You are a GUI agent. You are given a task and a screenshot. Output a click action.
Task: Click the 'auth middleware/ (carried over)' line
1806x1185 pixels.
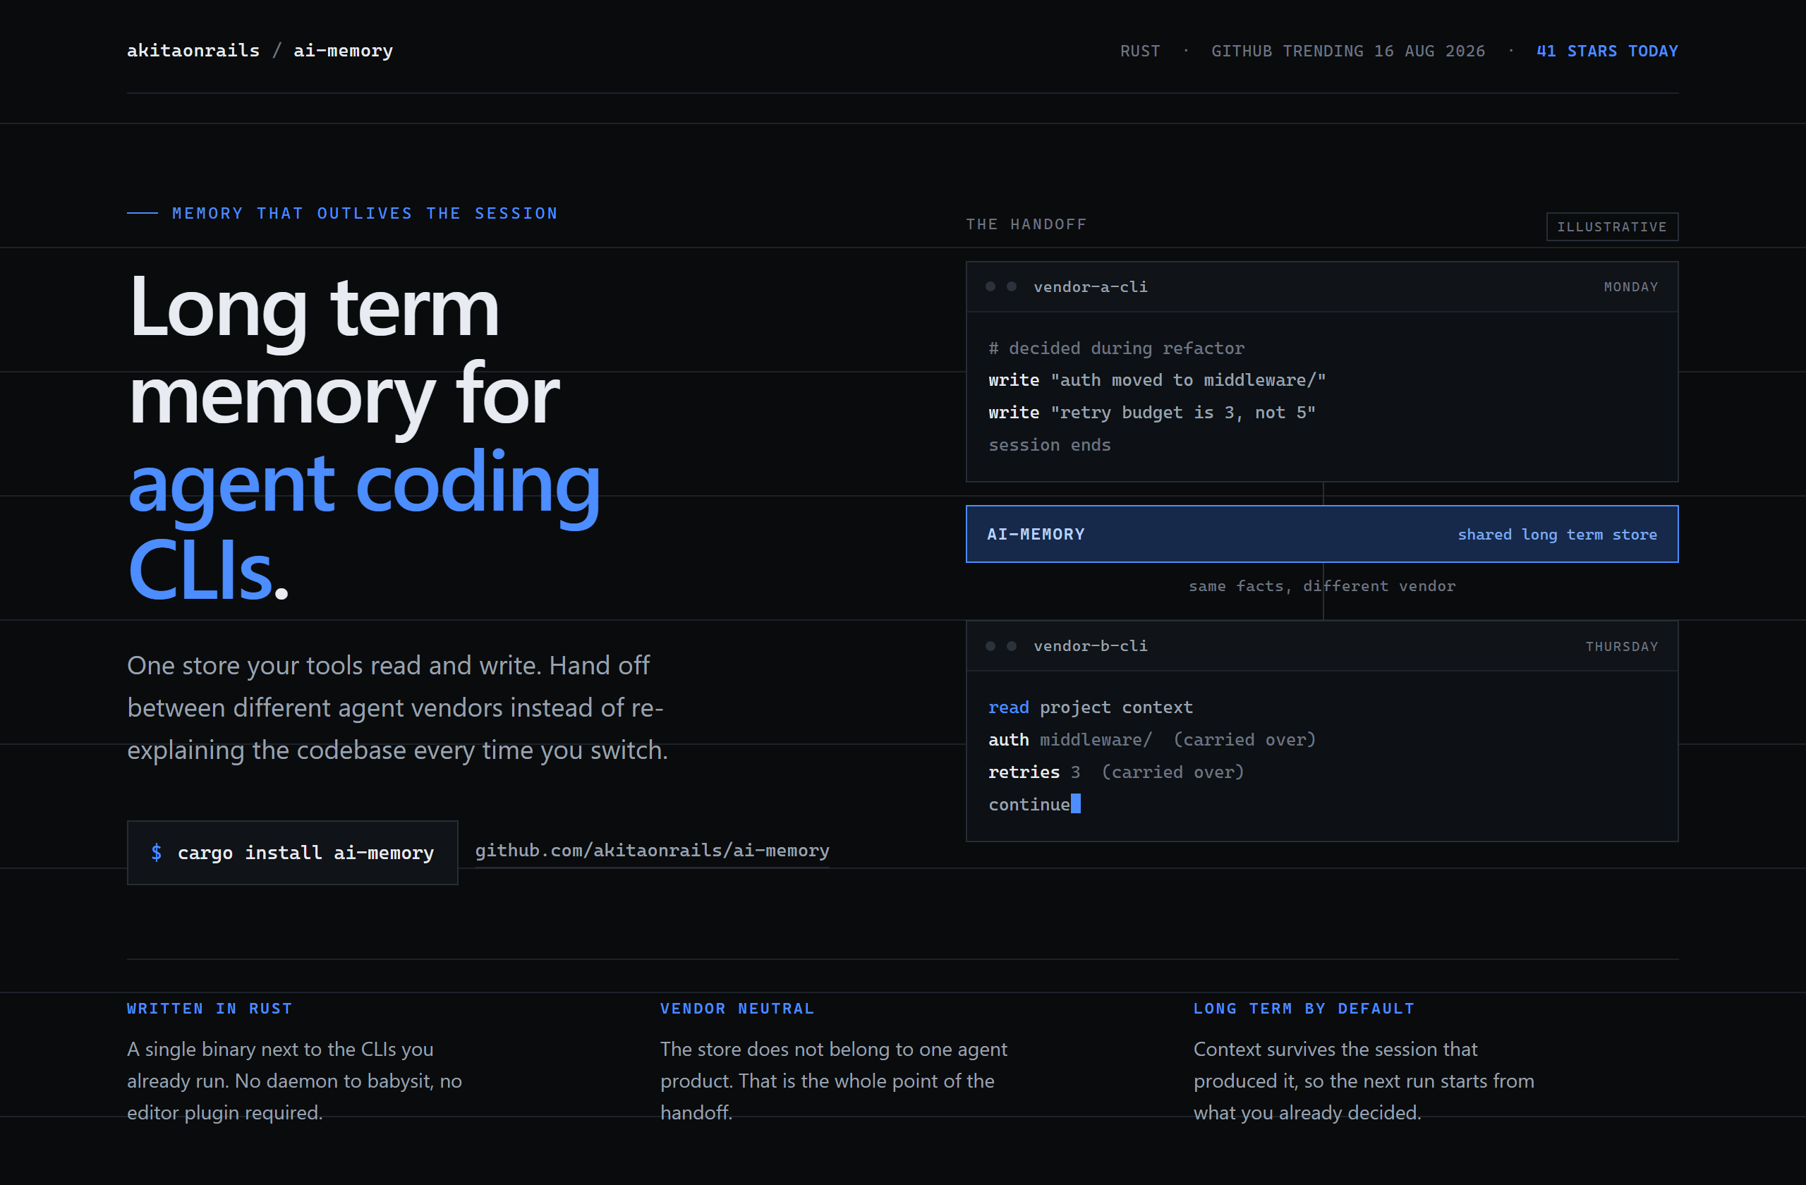pyautogui.click(x=1152, y=740)
